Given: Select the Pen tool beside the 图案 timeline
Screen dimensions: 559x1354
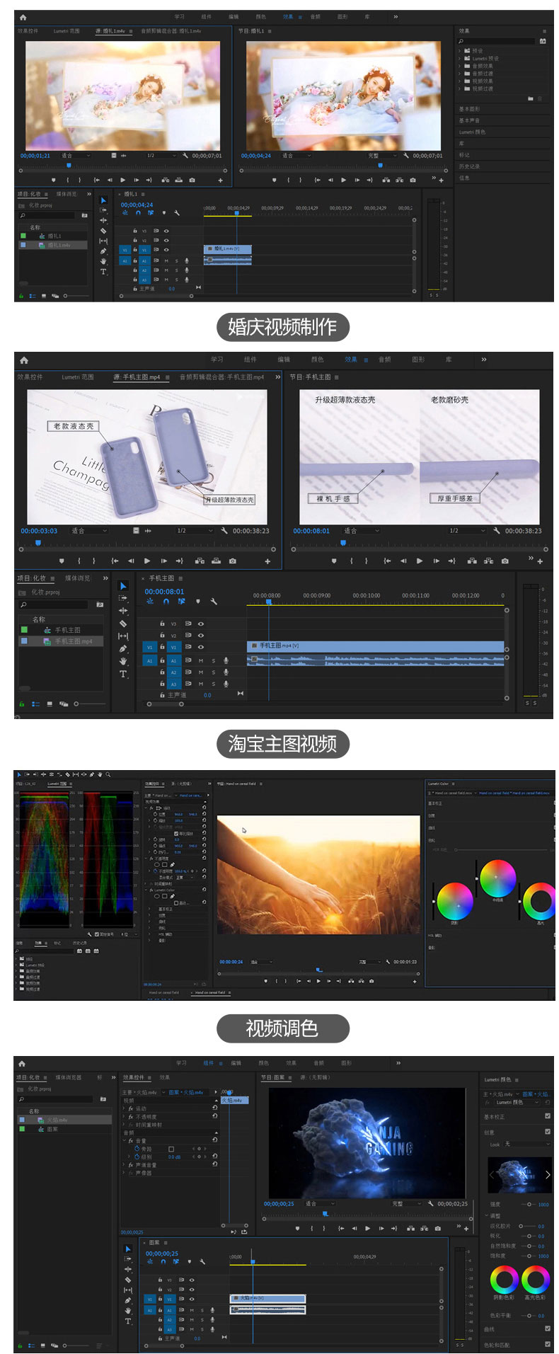Looking at the screenshot, I should 128,1300.
